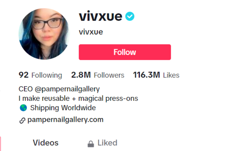Click the smaller vivxue username subtitle
The height and width of the screenshot is (151, 234).
click(x=91, y=32)
